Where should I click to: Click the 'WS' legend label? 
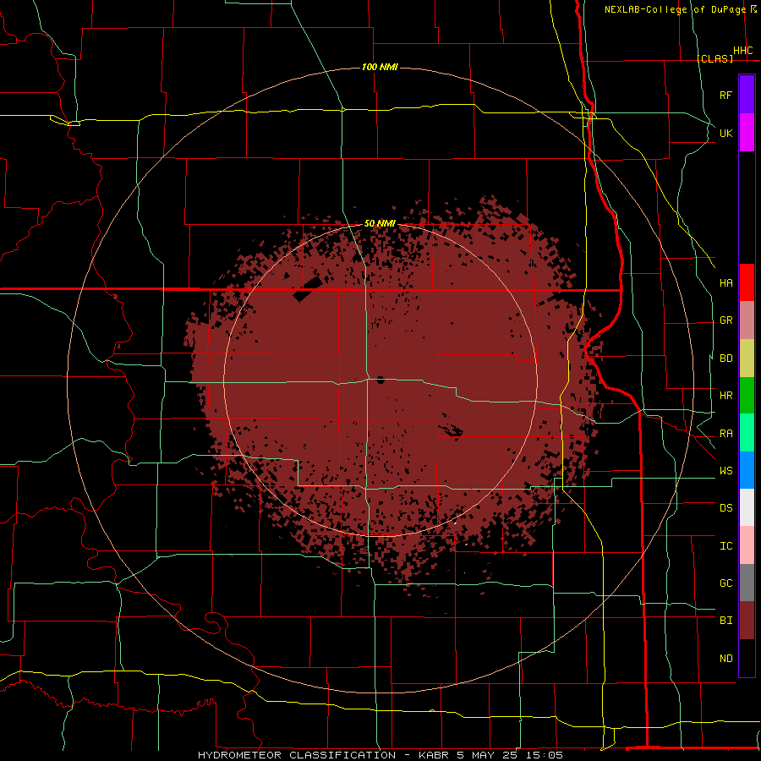[725, 471]
